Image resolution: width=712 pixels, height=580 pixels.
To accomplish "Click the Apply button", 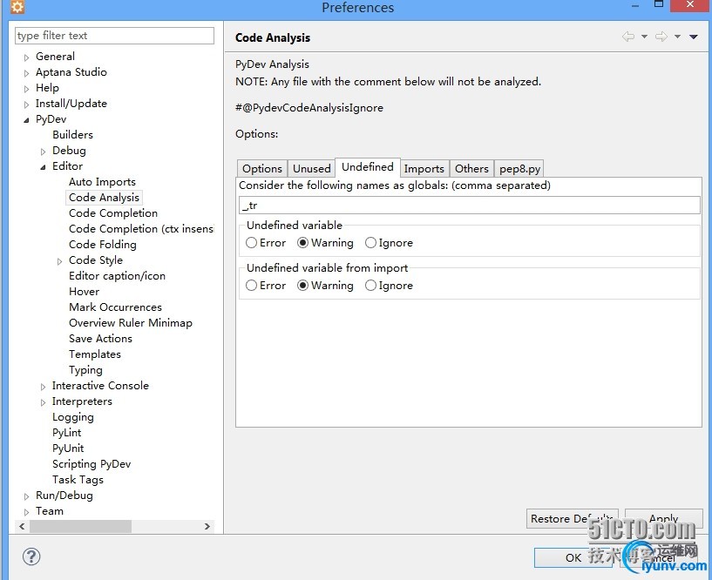I will (x=663, y=518).
